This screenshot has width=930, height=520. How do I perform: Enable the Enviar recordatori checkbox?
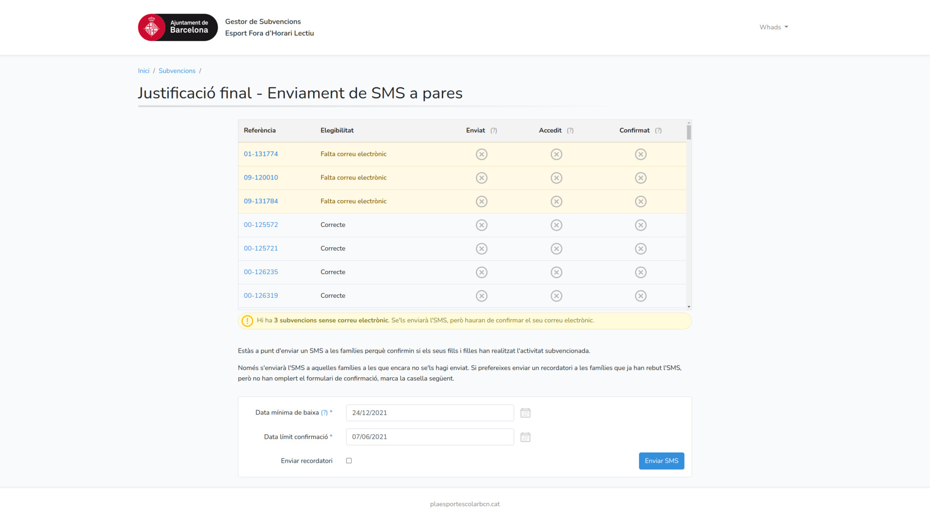coord(349,460)
